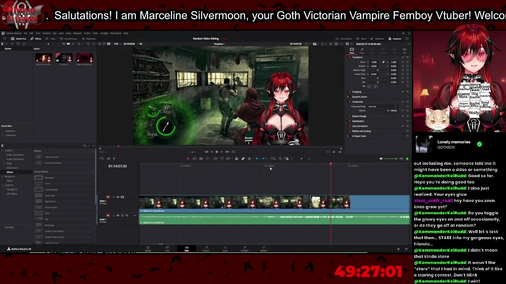Screen dimensions: 506x284
Task: Toggle the Stabilization switch
Action: click(x=349, y=121)
